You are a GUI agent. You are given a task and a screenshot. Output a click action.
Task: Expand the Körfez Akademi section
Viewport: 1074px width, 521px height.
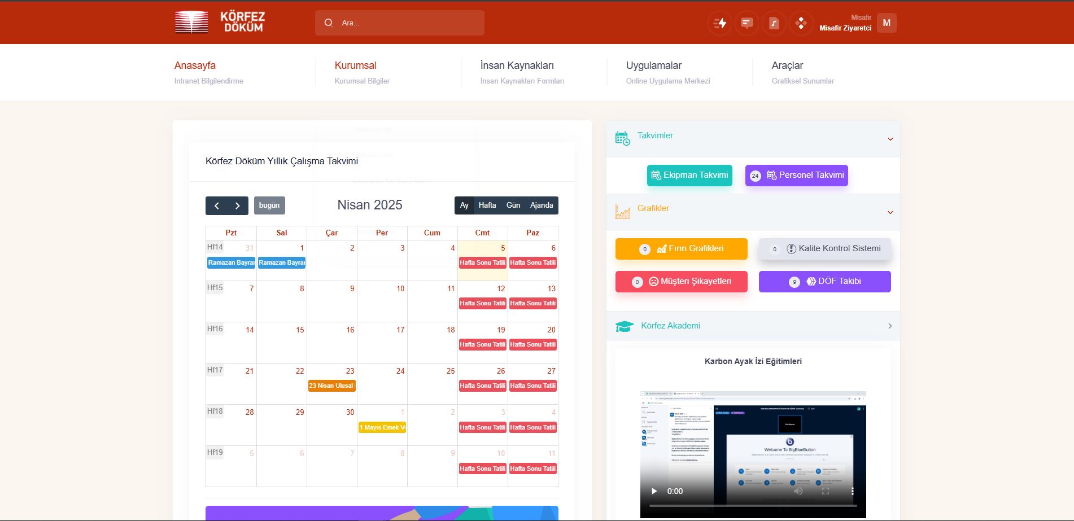[x=890, y=326]
